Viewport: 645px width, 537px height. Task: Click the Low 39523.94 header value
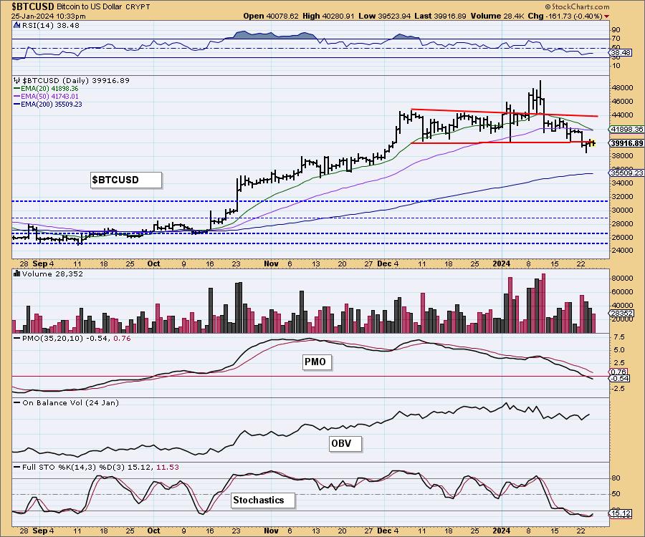click(384, 16)
